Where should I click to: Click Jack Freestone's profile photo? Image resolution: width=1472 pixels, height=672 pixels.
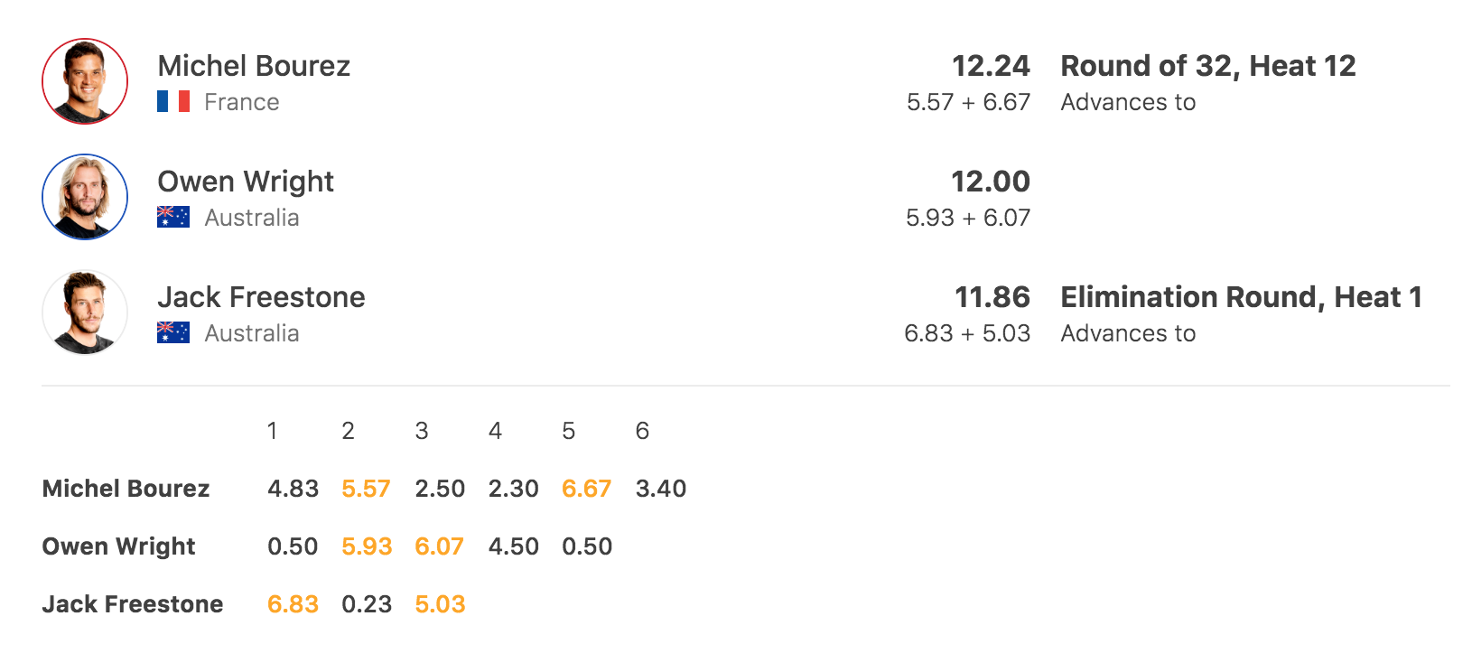click(85, 313)
